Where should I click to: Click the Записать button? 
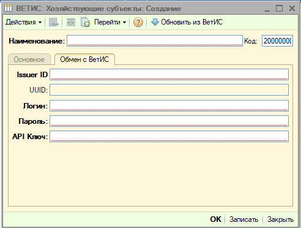[x=243, y=219]
